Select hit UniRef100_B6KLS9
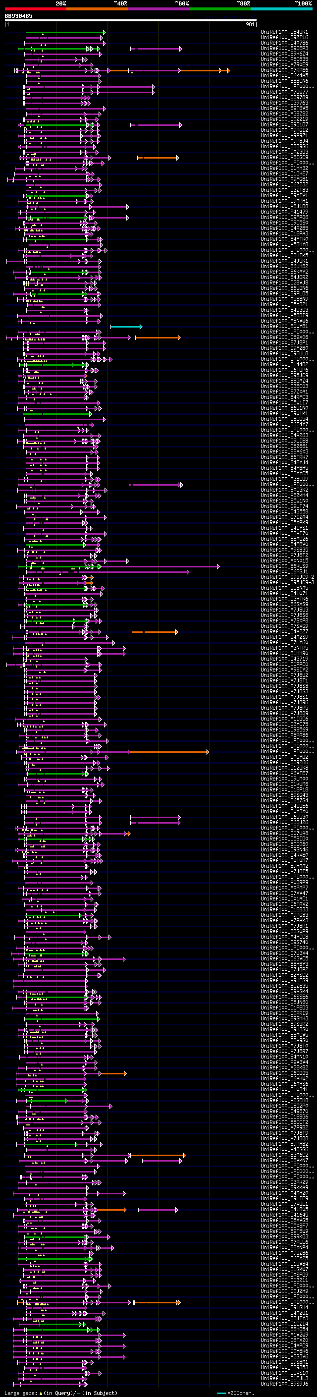Viewport: 317px width, 1397px height. point(284,566)
